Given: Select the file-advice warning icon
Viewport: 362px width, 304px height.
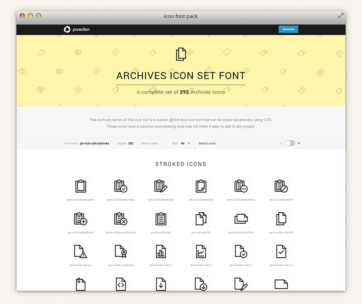Looking at the screenshot, I should [x=81, y=252].
